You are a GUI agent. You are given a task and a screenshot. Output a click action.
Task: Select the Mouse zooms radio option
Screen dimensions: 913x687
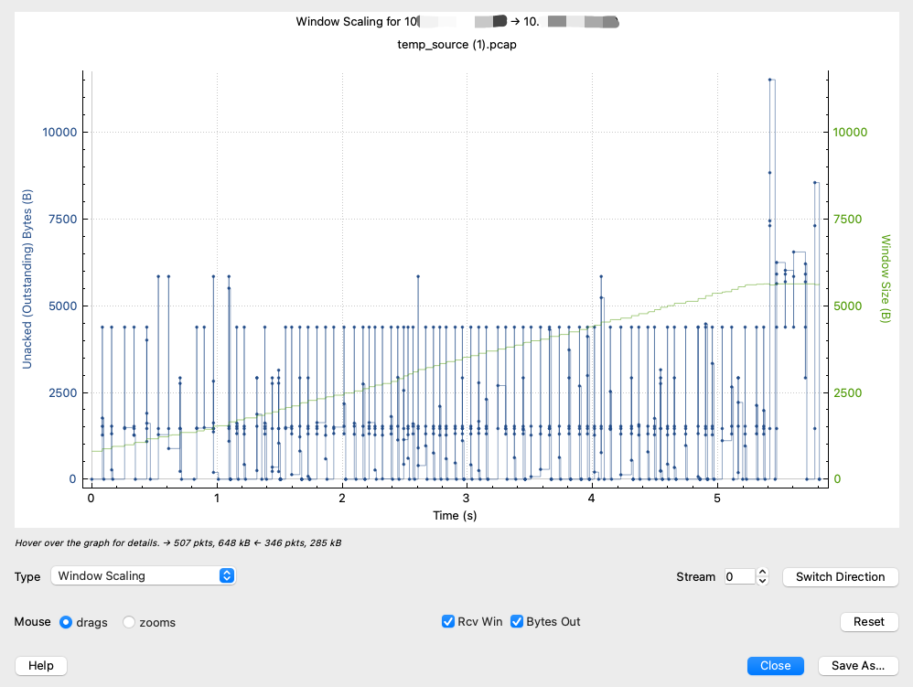point(129,622)
